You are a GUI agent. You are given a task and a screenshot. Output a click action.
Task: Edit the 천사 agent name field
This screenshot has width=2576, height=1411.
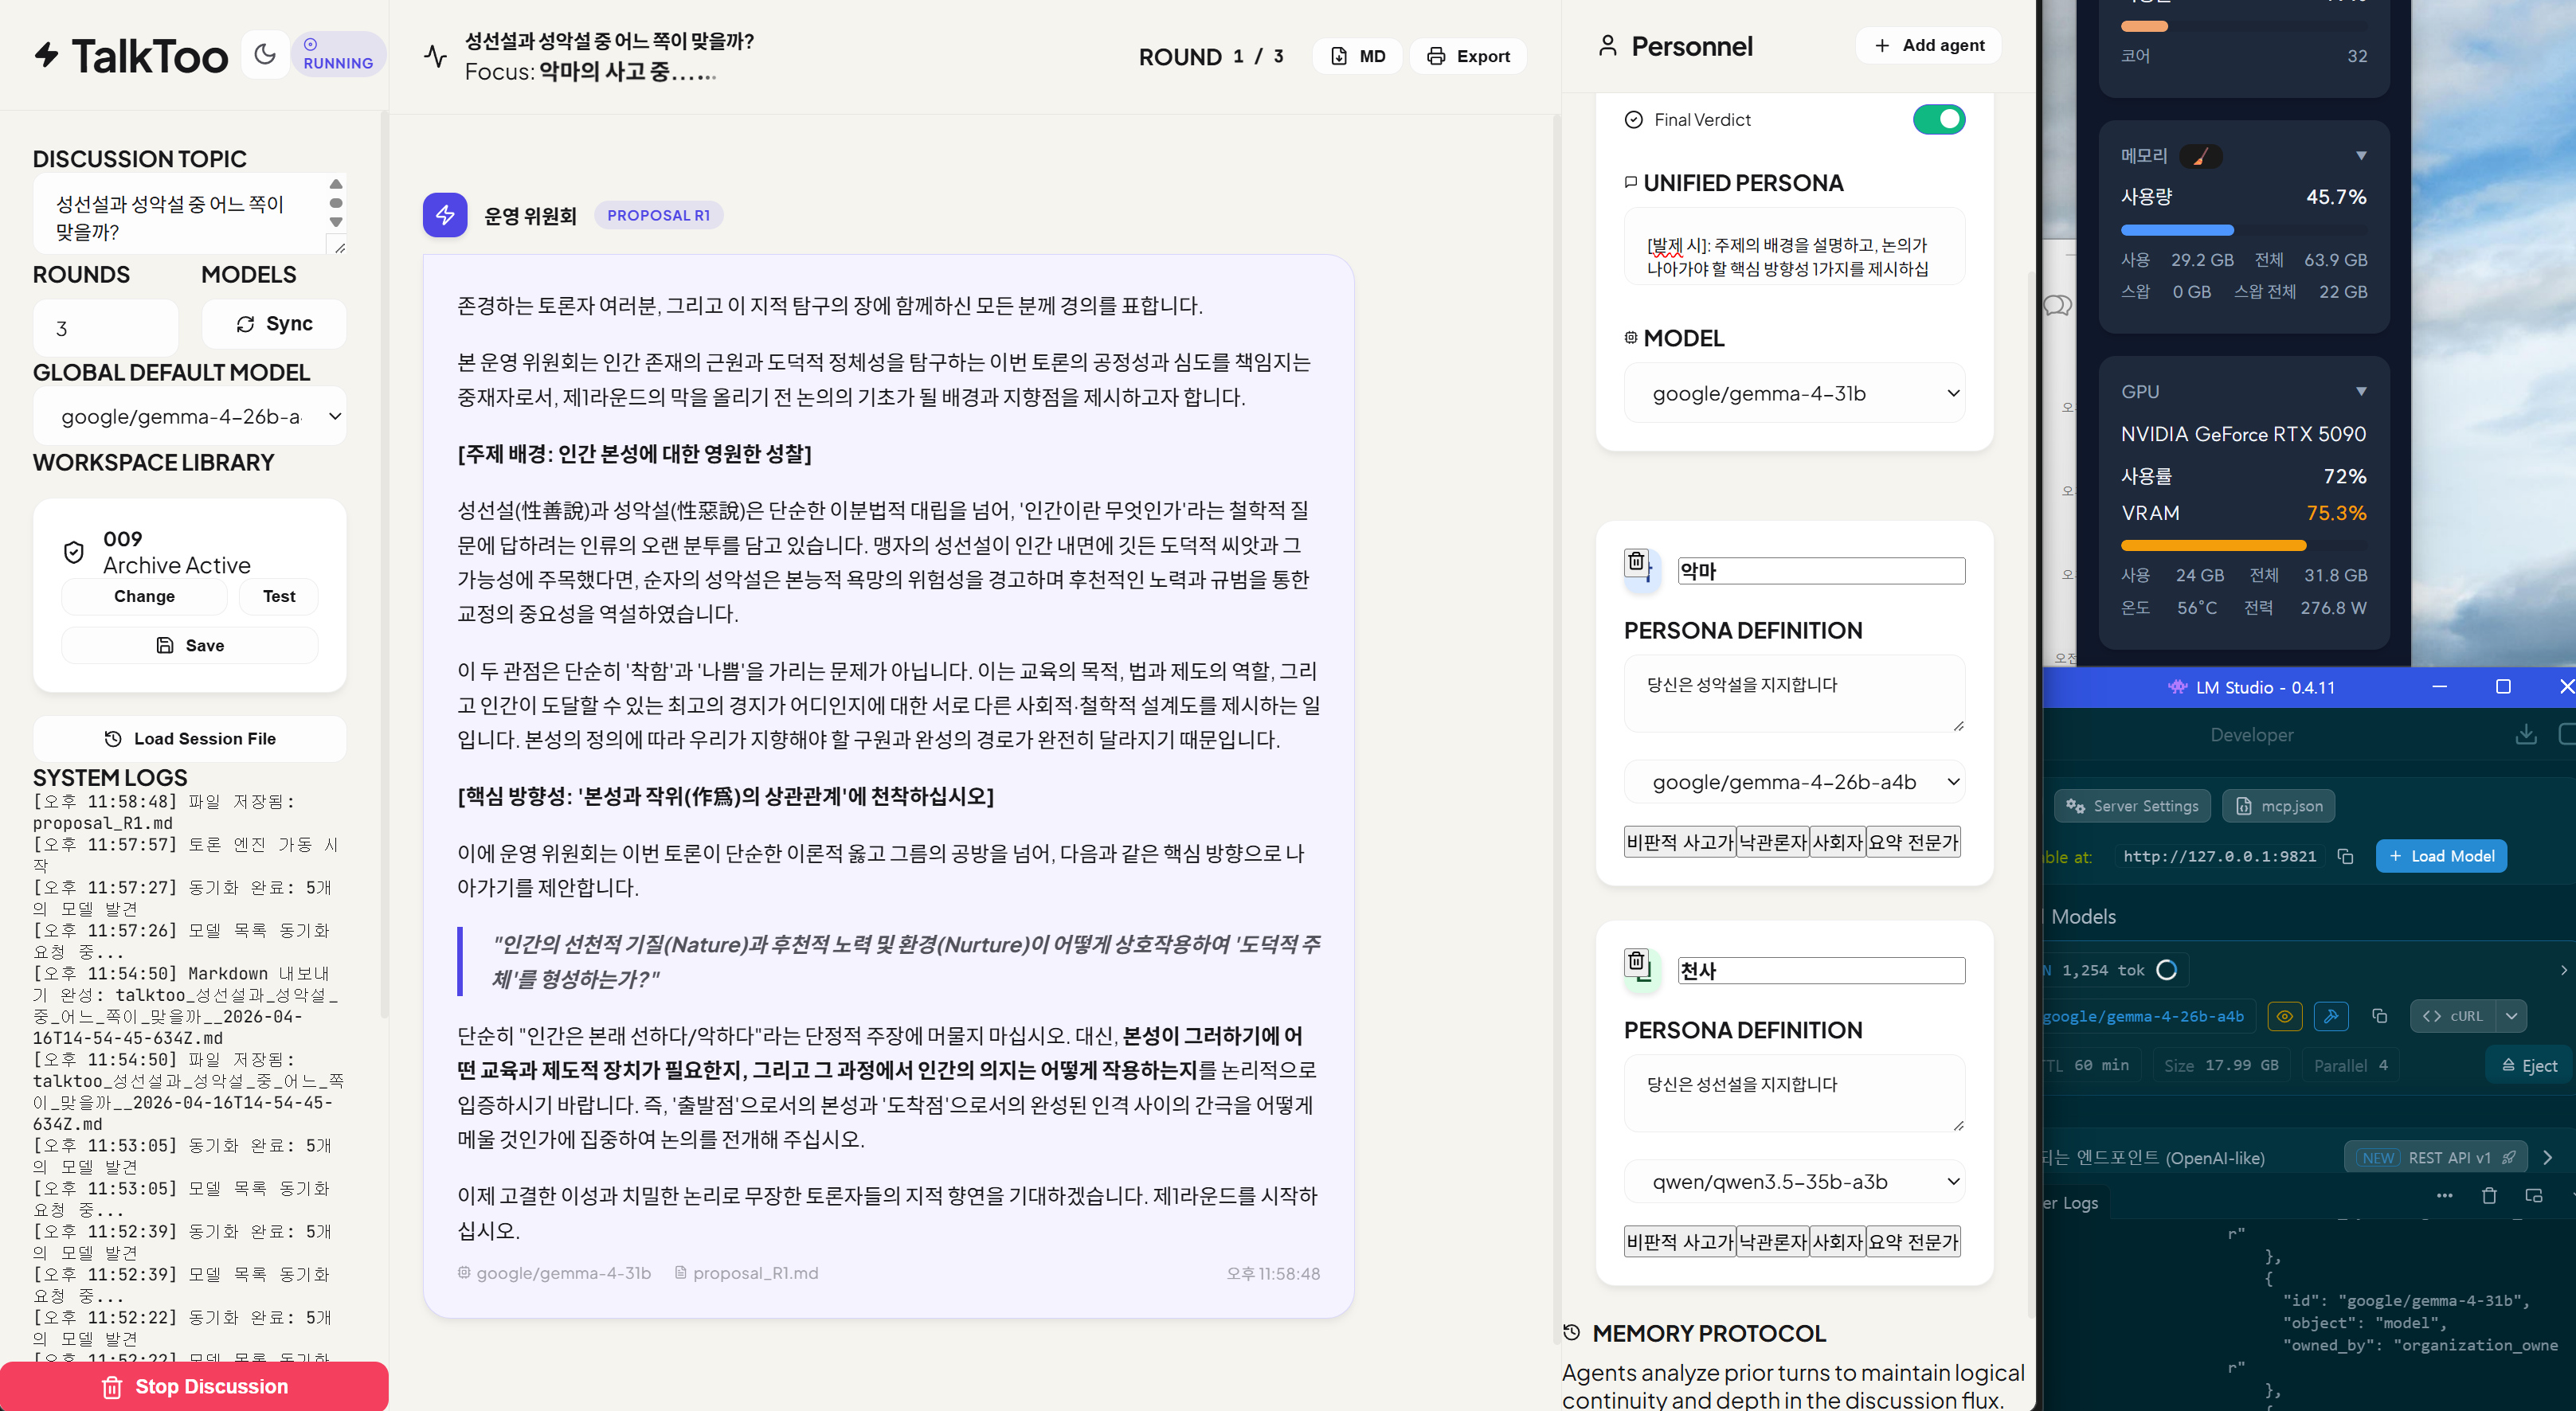(1820, 970)
